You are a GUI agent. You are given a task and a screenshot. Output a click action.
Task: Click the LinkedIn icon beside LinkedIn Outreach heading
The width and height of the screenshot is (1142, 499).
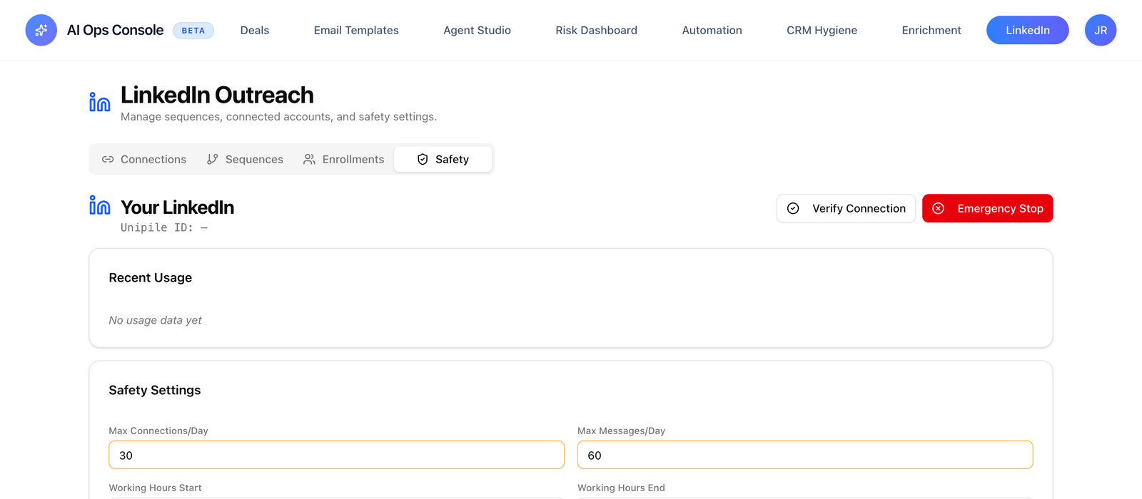point(99,102)
